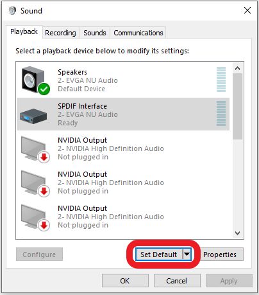The height and width of the screenshot is (295, 259).
Task: Open the Sounds tab
Action: click(95, 33)
